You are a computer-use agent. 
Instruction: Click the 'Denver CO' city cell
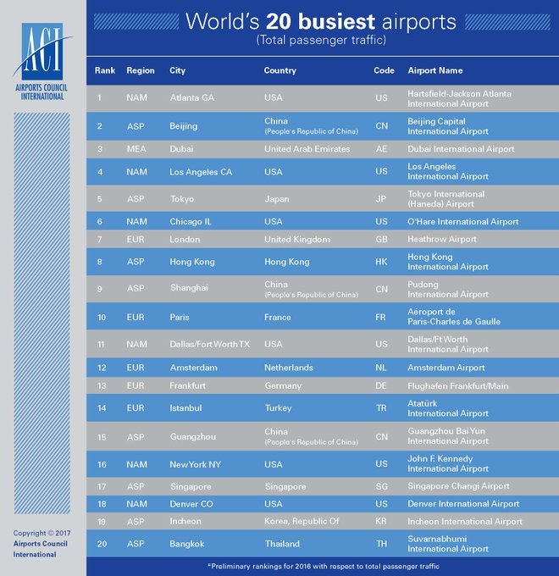(x=191, y=504)
